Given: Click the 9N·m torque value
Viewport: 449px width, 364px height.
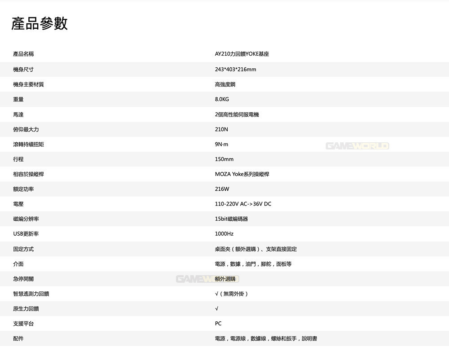Looking at the screenshot, I should tap(221, 144).
